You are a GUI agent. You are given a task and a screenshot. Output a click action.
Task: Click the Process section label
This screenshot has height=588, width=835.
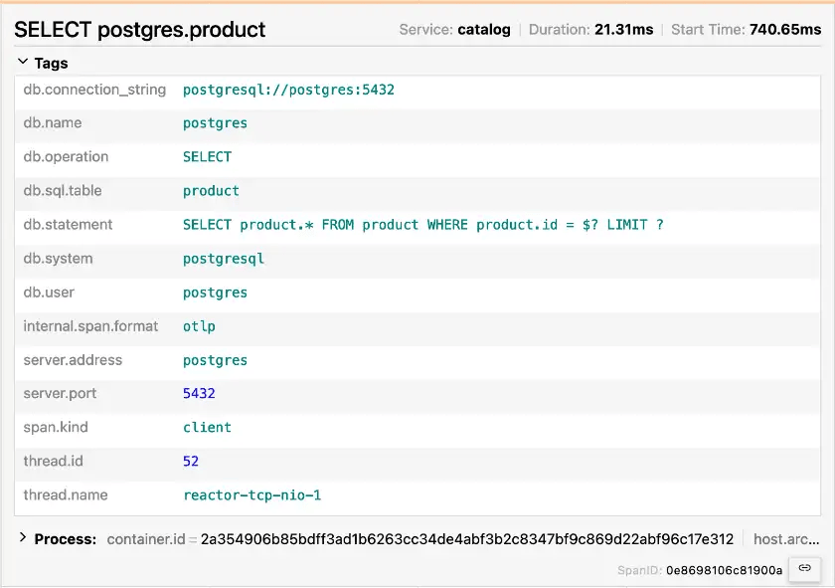tap(65, 539)
